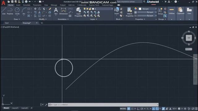Add a new layout with plus button
The height and width of the screenshot is (111, 198).
32,108
